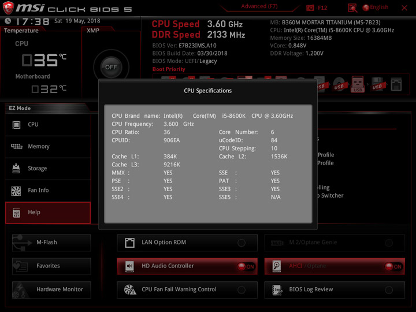Open the CPU section label
Viewport: 416px width, 312px height.
(x=33, y=124)
